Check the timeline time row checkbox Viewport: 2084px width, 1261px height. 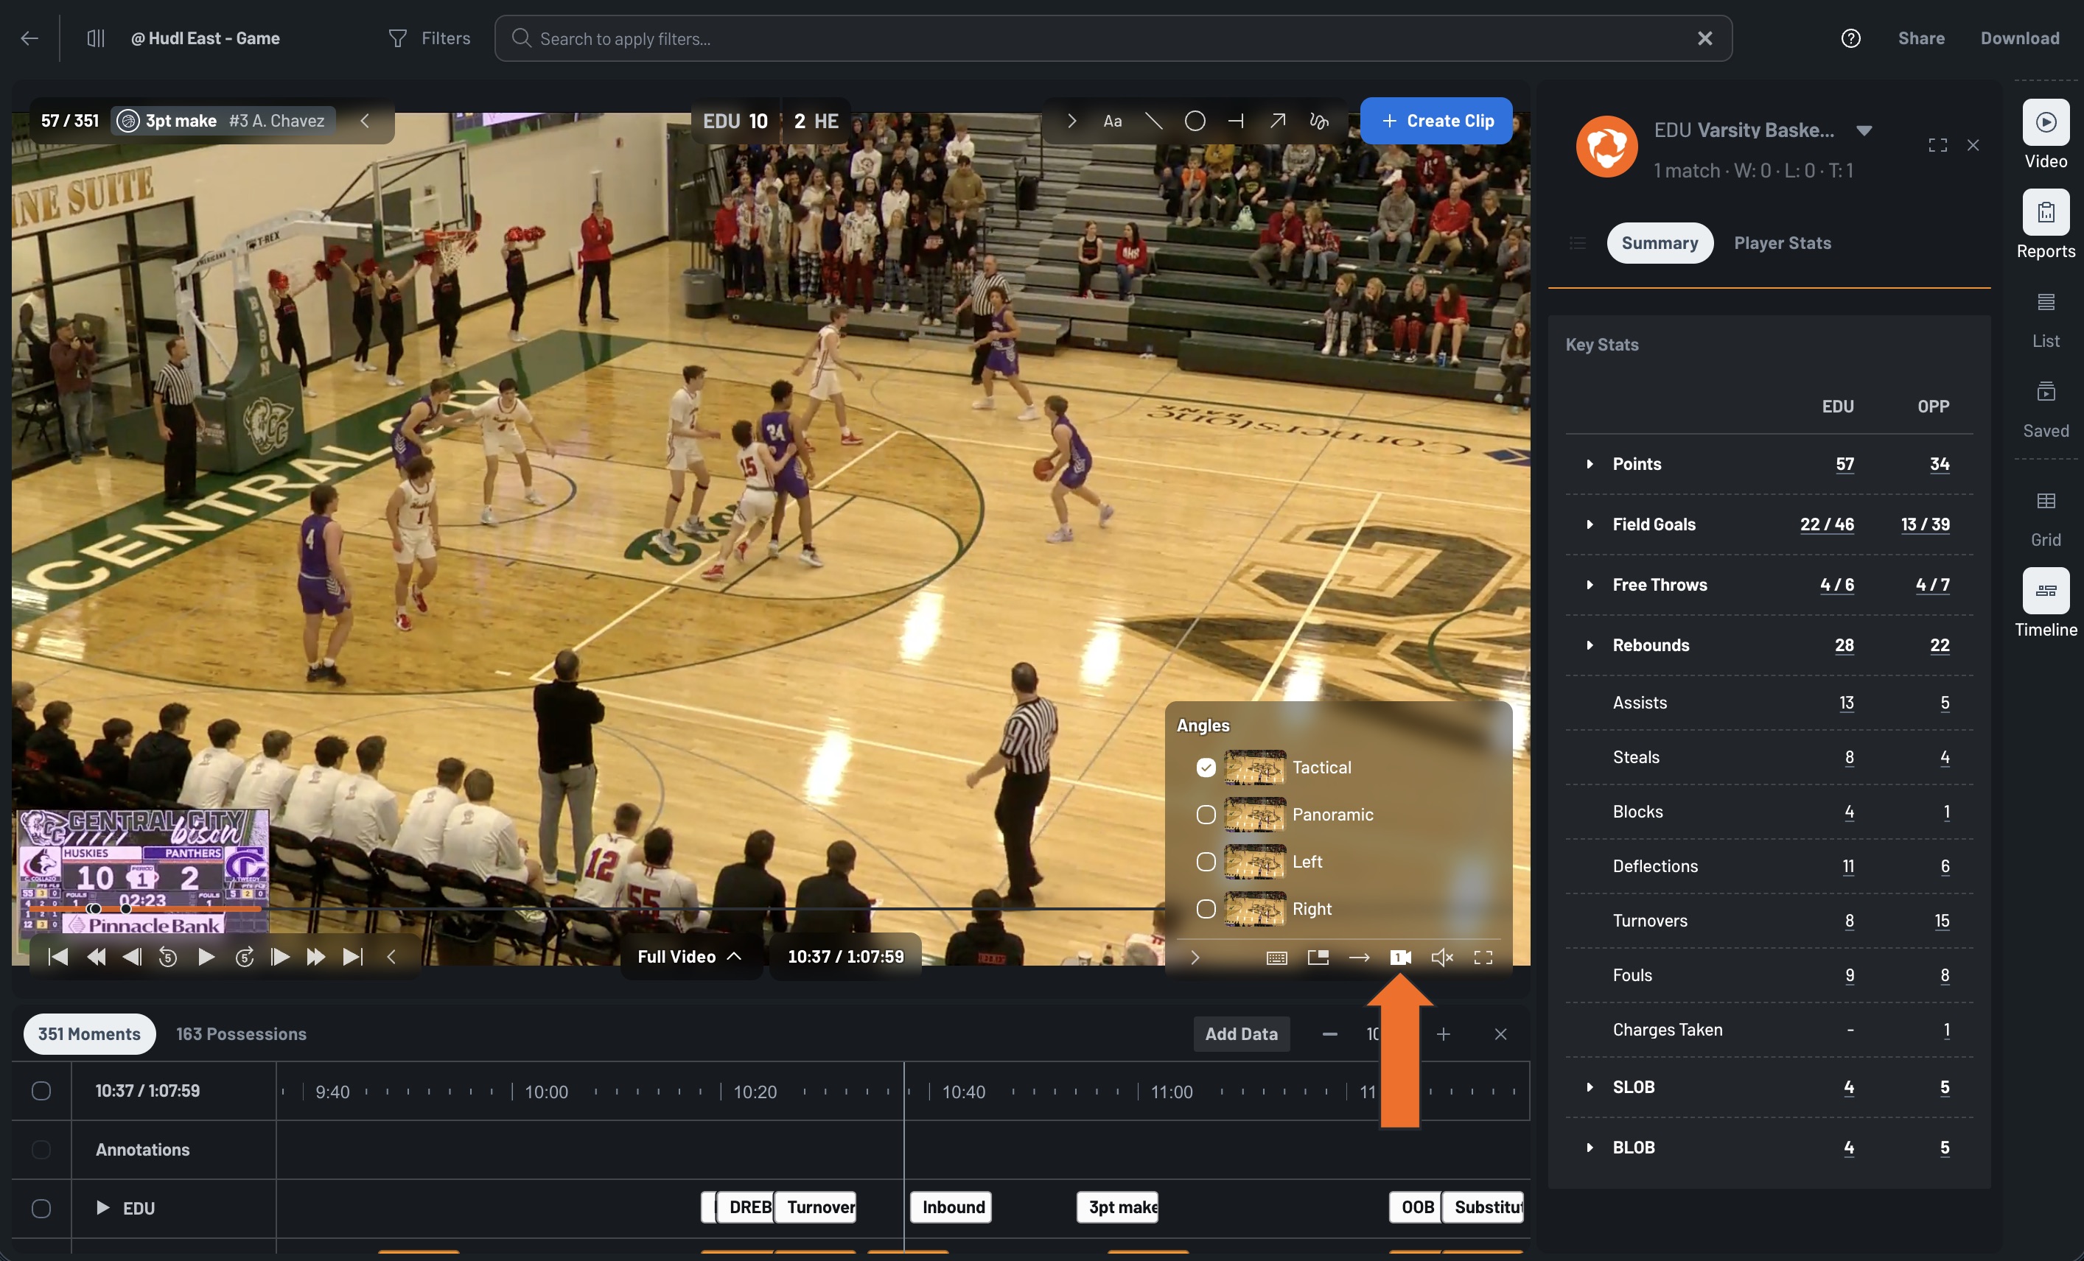(41, 1091)
